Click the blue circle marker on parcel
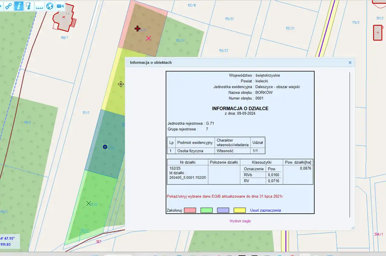386x256 pixels. tap(105, 147)
